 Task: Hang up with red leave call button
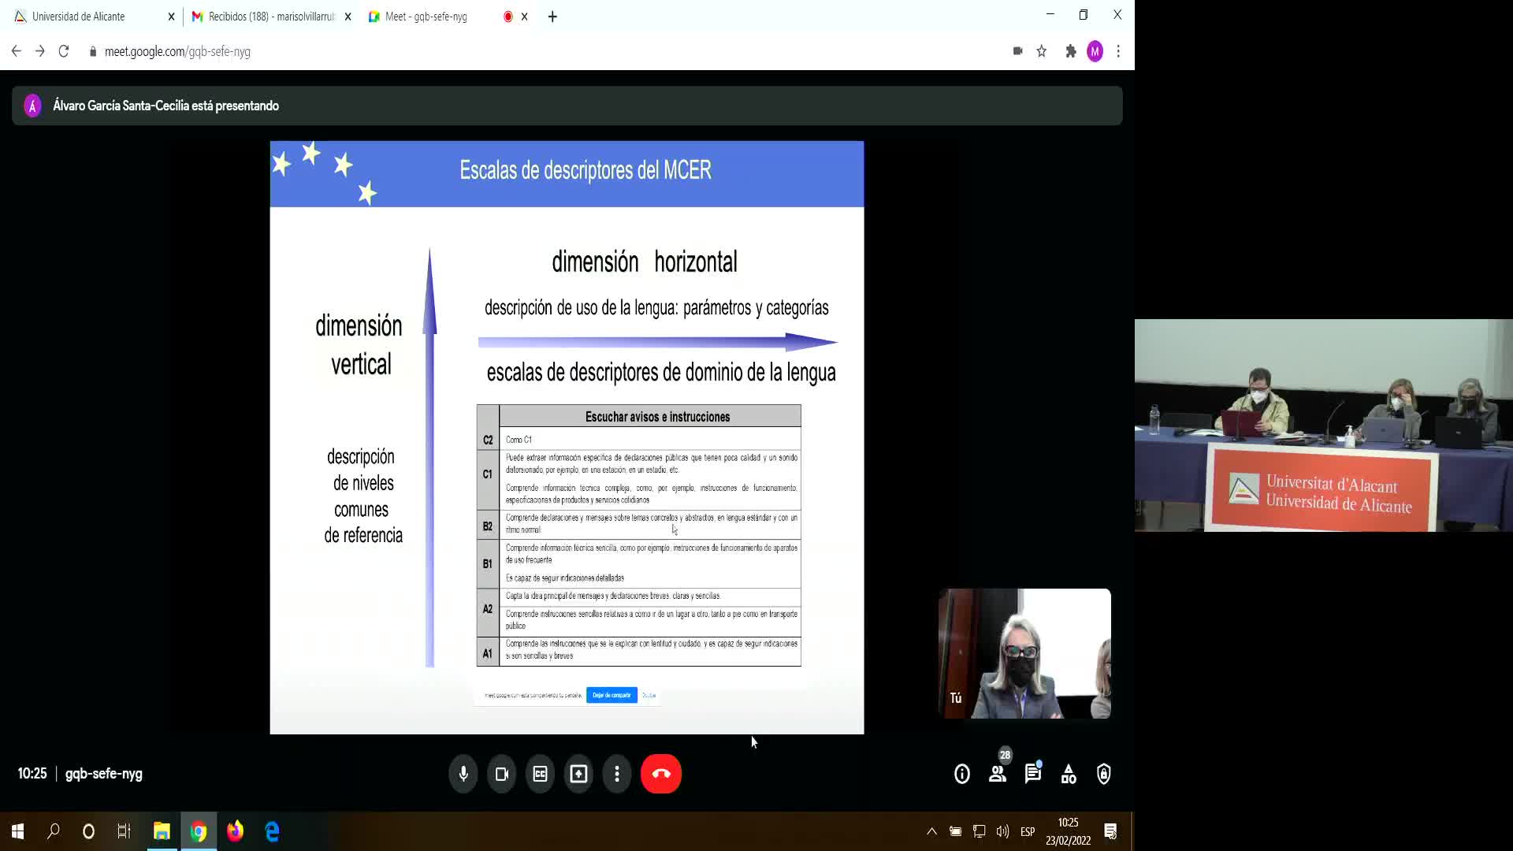[x=661, y=774]
